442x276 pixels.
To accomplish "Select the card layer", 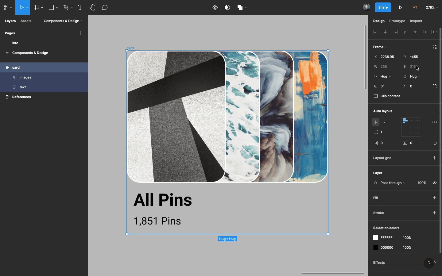I will (44, 67).
